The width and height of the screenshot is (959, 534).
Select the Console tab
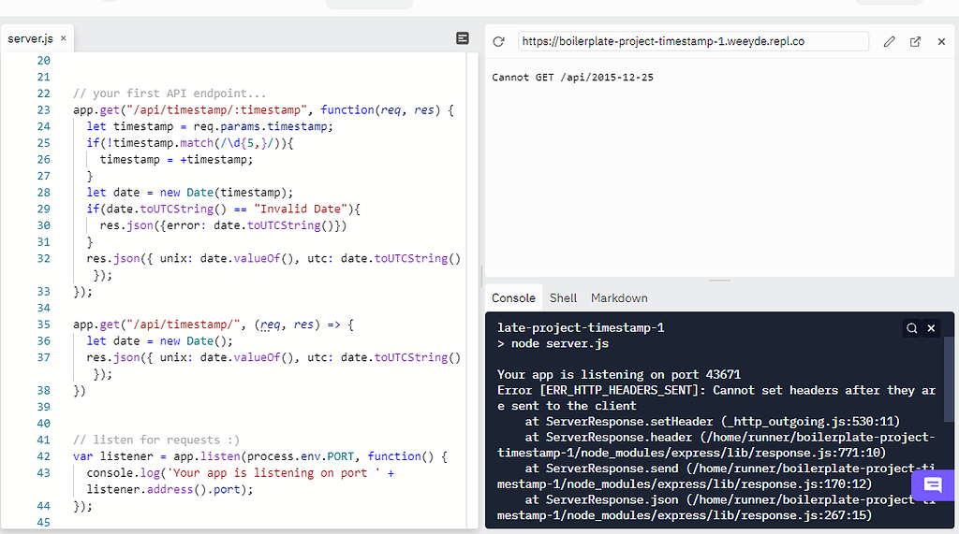[x=513, y=298]
